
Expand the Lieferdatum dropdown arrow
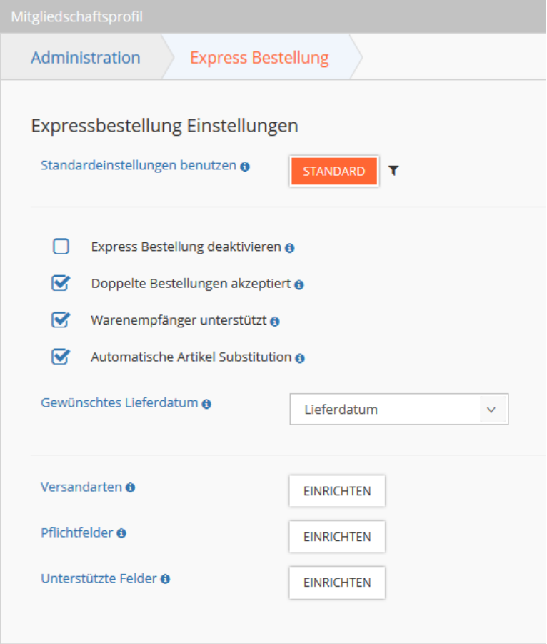click(x=491, y=410)
